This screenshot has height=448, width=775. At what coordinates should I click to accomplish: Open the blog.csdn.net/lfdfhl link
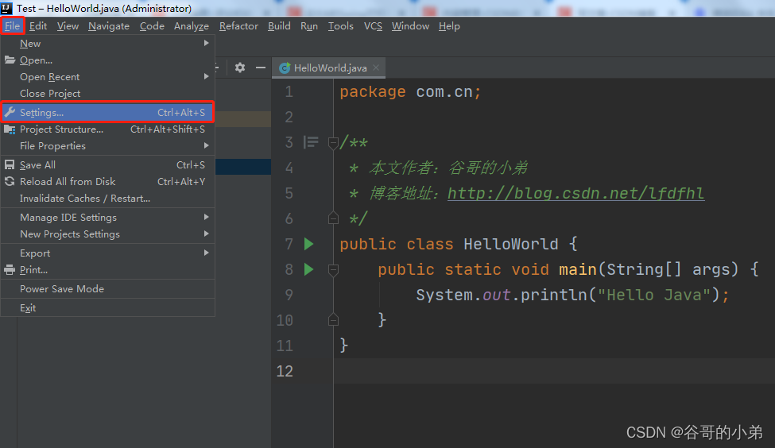tap(575, 193)
